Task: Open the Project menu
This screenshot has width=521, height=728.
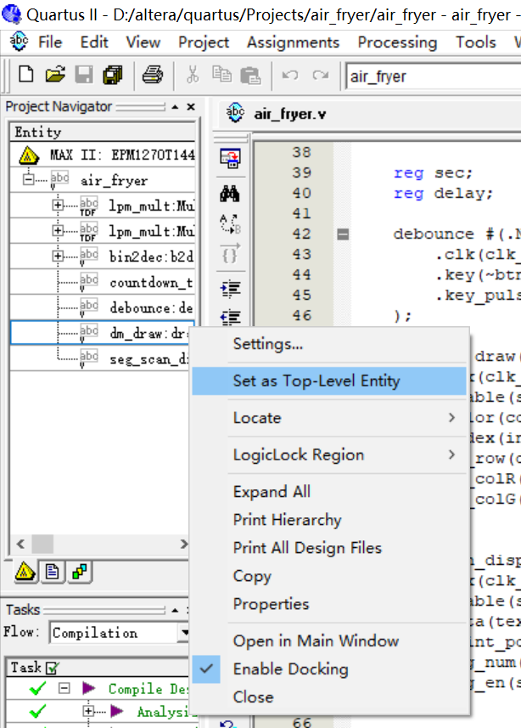Action: pyautogui.click(x=204, y=42)
